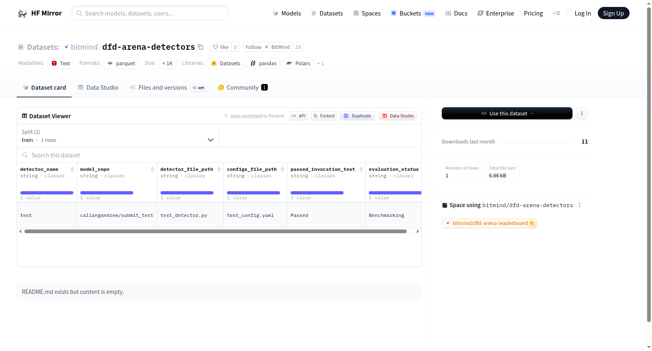
Task: Sort the configs_file_path column
Action: pyautogui.click(x=282, y=169)
